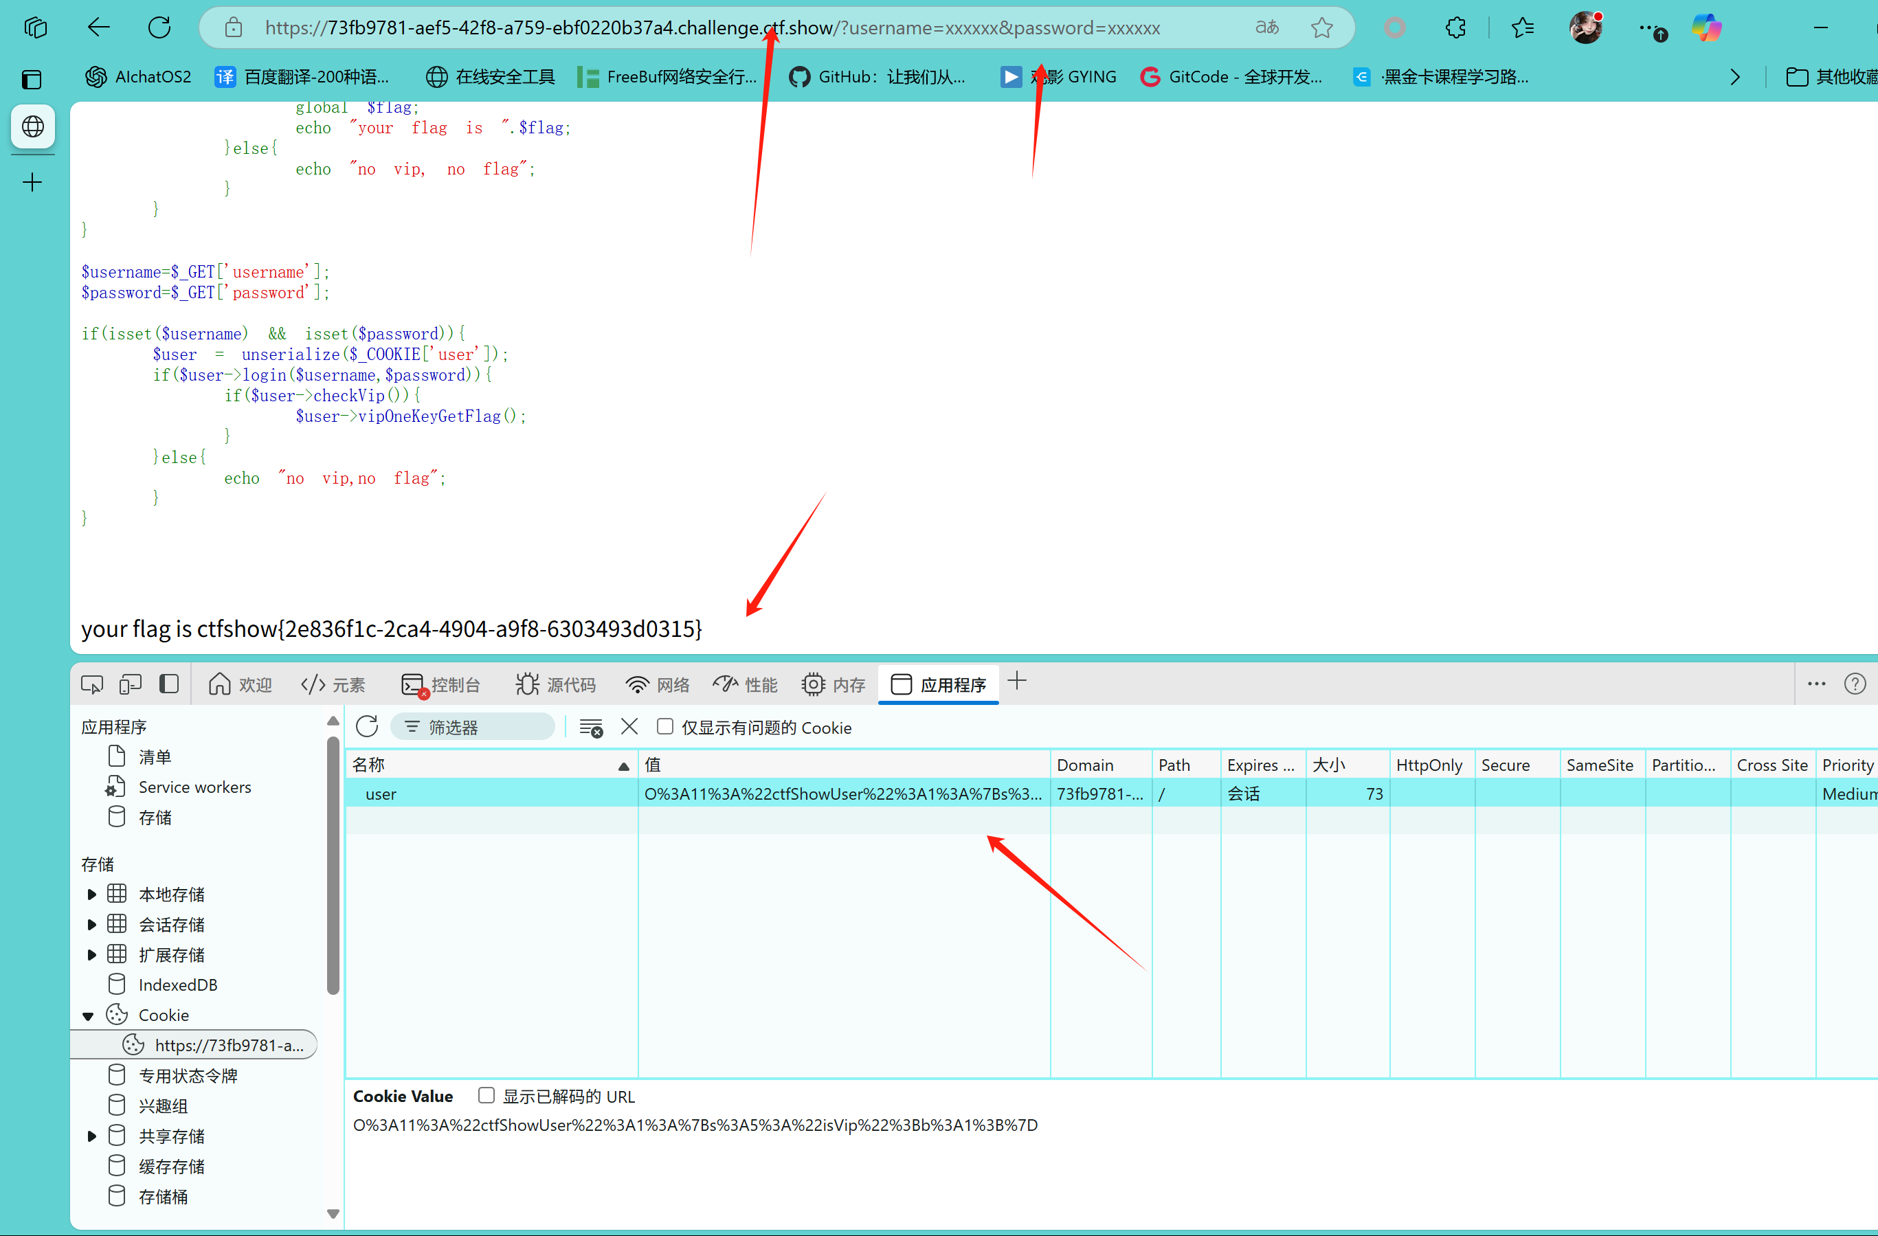Image resolution: width=1878 pixels, height=1236 pixels.
Task: Check the show URL-decoded value checkbox
Action: coord(487,1096)
